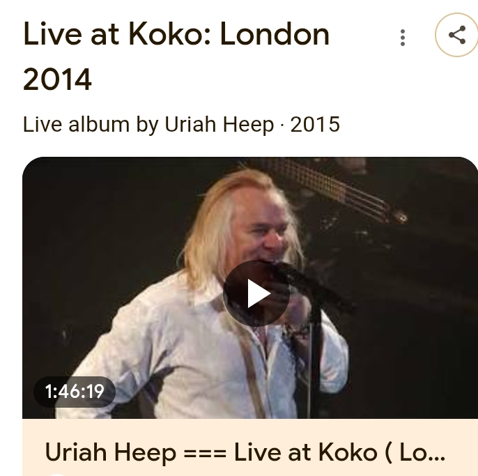Click the '2014' on the heading's second line
Image resolution: width=478 pixels, height=476 pixels.
click(57, 79)
